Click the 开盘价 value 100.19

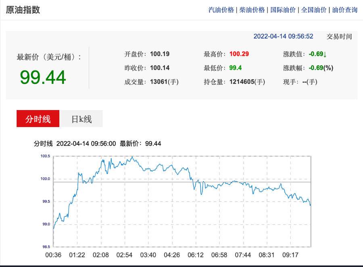[160, 54]
